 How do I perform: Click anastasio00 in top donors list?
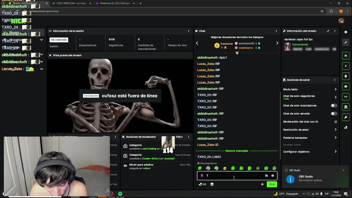click(x=246, y=43)
